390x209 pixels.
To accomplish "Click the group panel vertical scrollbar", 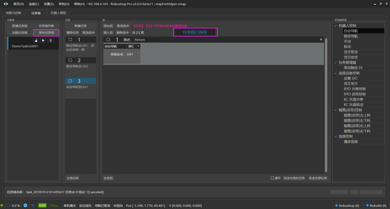I will click(x=326, y=105).
